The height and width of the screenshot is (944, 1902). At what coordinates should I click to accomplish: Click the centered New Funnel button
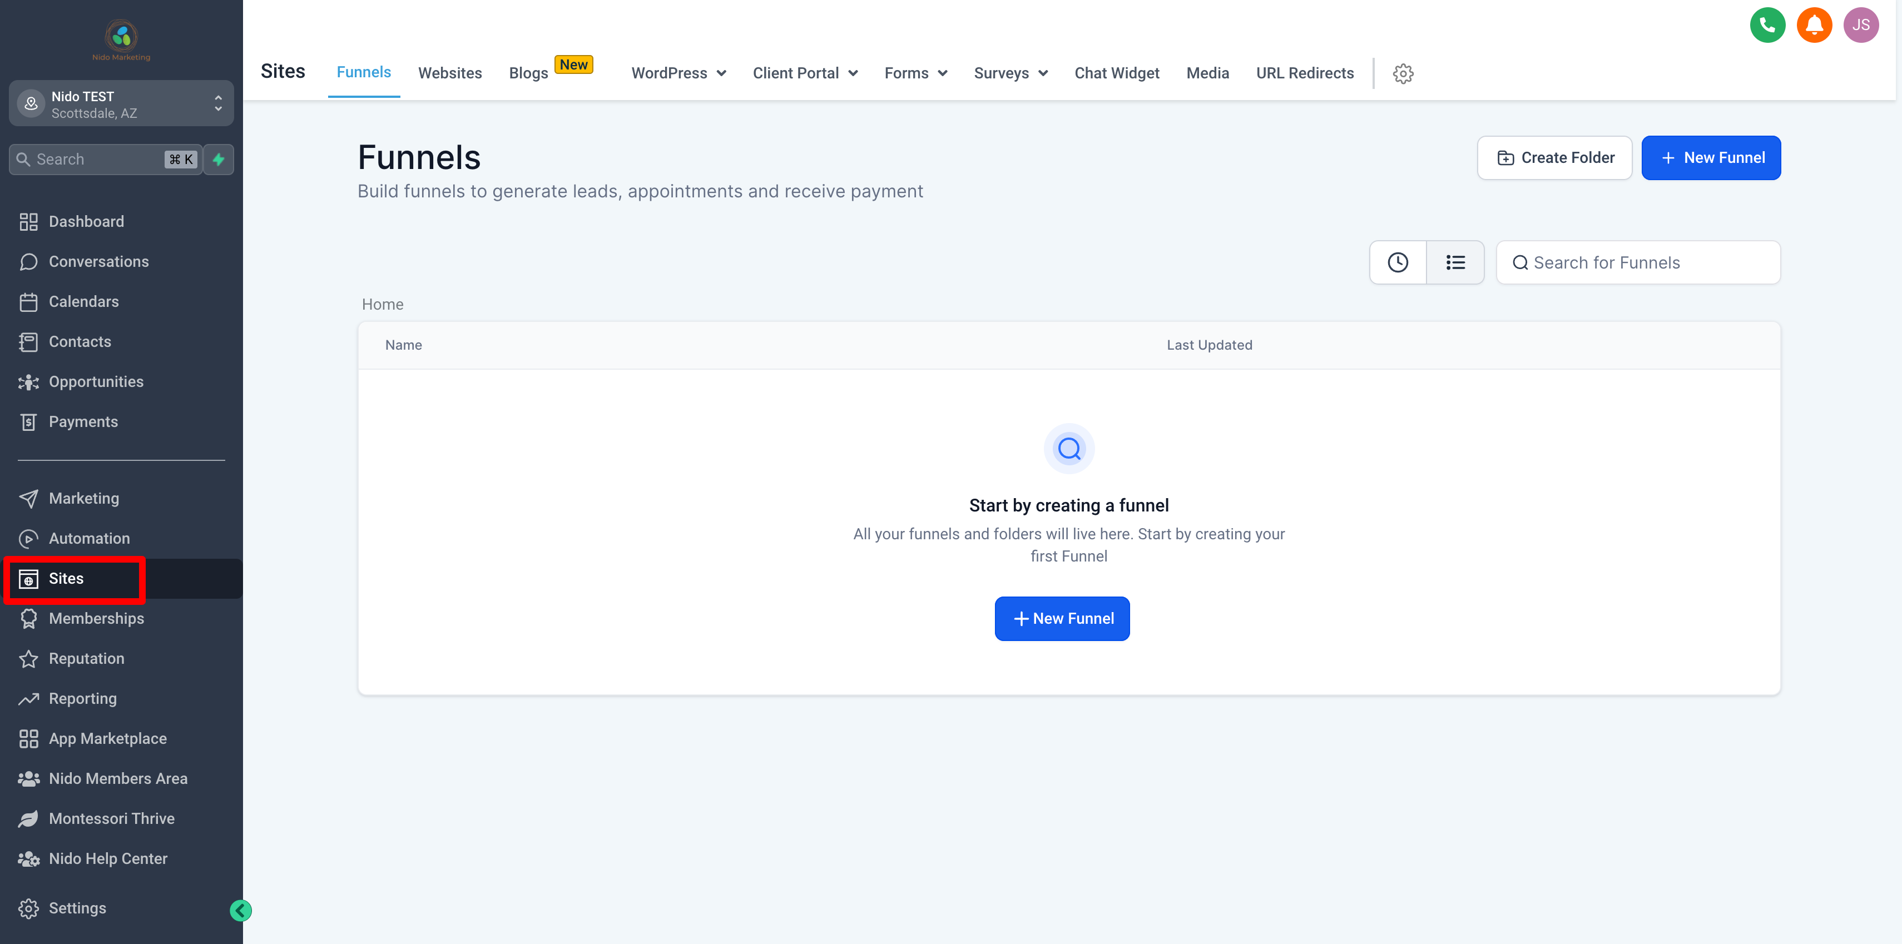pos(1062,619)
